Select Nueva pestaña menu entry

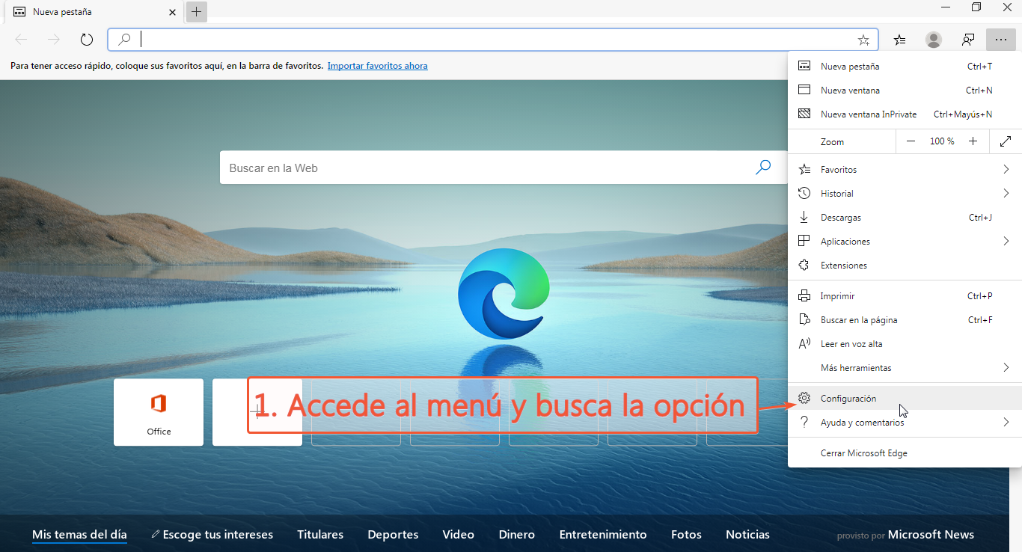pos(905,67)
